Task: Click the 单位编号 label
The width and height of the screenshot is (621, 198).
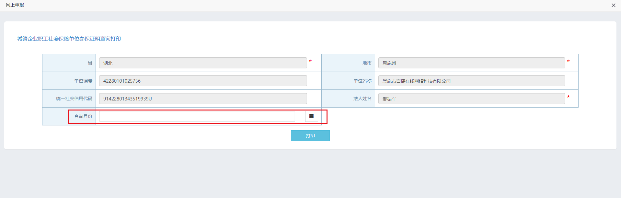Action: coord(83,81)
